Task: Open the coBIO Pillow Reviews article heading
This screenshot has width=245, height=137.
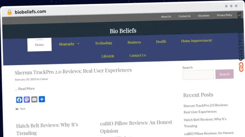Action: (x=136, y=126)
